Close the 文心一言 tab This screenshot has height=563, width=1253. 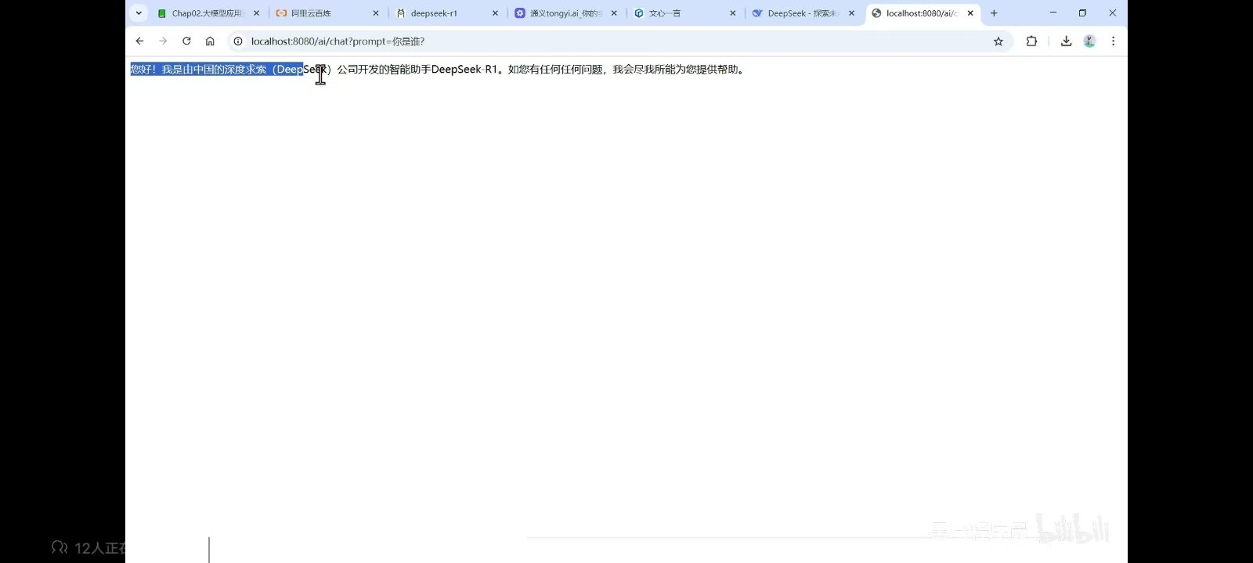tap(733, 13)
